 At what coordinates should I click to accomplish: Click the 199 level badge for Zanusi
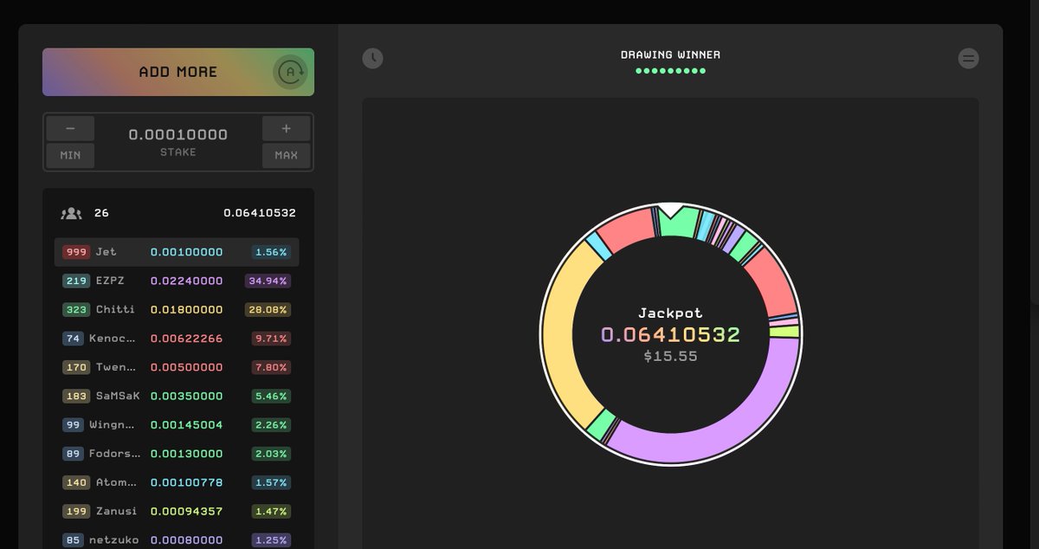click(x=76, y=511)
